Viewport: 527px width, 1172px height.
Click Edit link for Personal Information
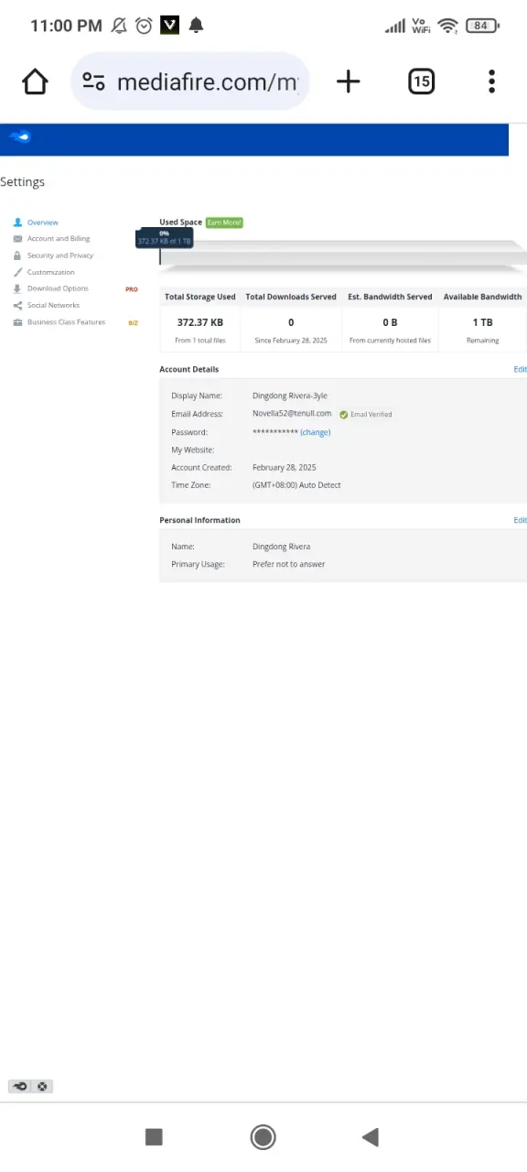(520, 520)
